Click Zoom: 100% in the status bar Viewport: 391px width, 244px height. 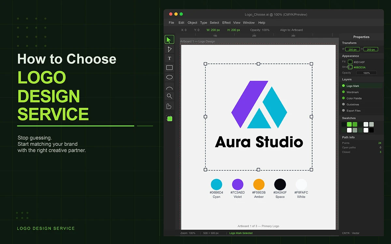188,233
